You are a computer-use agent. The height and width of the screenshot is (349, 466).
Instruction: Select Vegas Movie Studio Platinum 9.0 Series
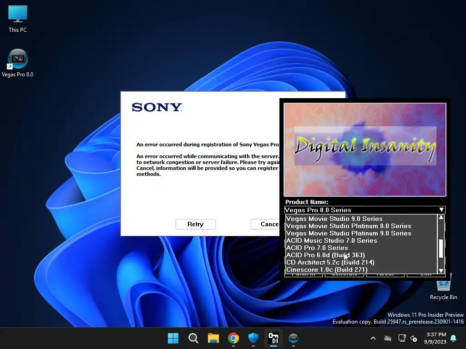[361, 233]
